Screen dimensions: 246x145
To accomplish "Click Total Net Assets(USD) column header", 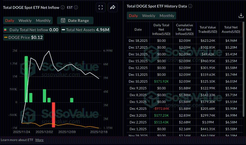I will [231, 30].
